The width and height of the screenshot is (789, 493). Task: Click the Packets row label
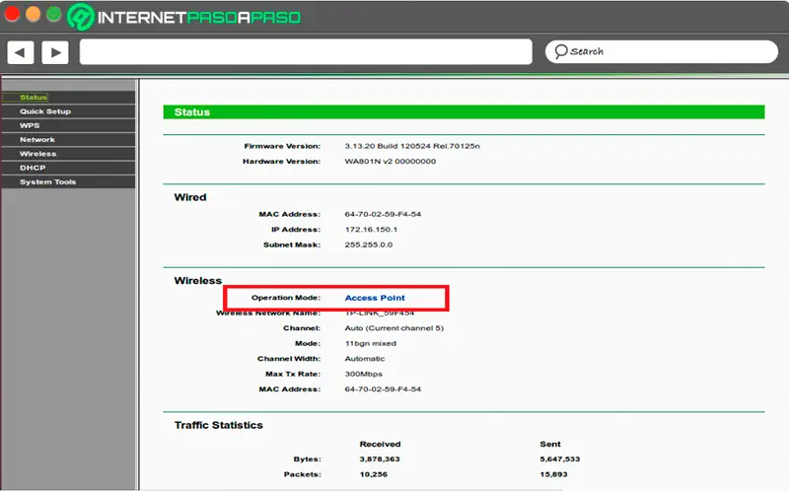(x=303, y=474)
